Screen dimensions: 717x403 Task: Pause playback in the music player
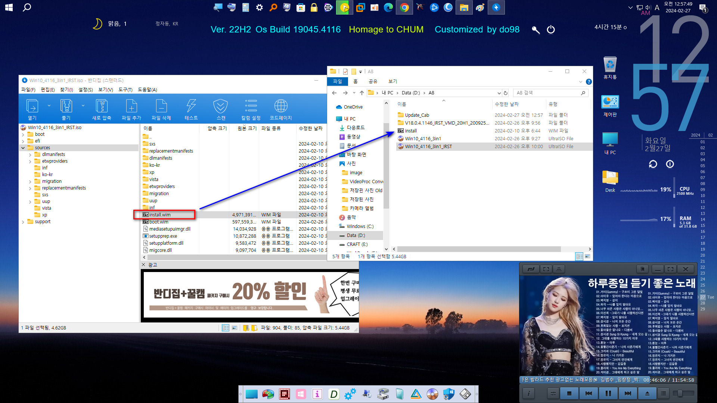pos(608,393)
